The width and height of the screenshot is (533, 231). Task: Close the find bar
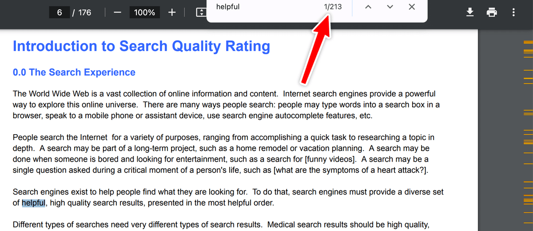[412, 7]
